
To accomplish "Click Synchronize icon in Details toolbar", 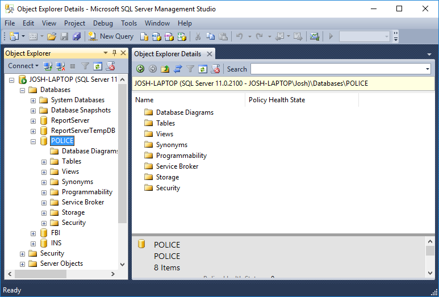I will (x=178, y=69).
